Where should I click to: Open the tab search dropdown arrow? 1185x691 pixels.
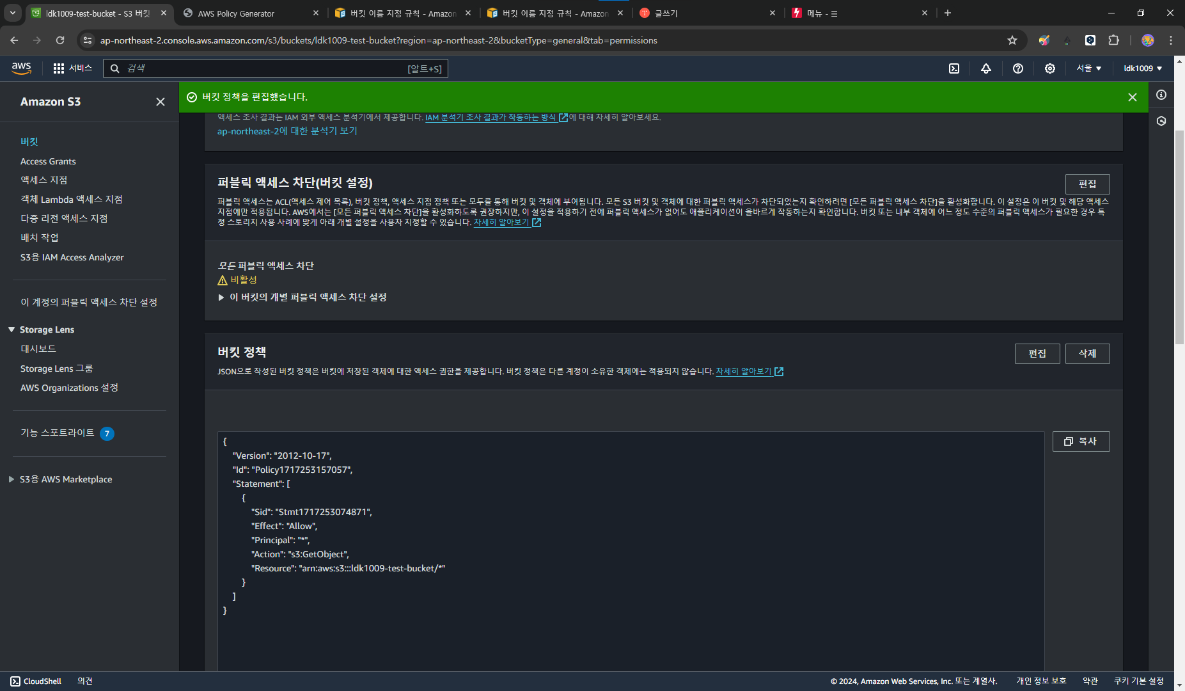pos(13,13)
